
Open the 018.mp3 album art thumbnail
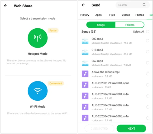(85, 52)
